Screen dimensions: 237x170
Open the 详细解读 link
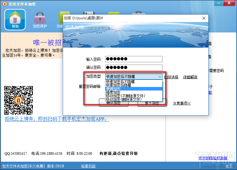[190, 77]
